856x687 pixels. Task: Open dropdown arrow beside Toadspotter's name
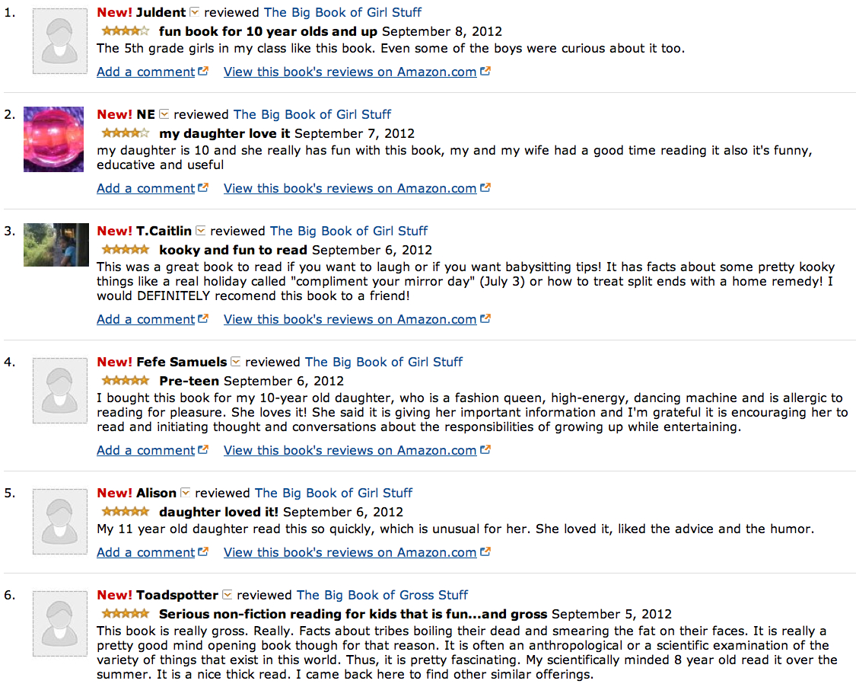click(x=228, y=595)
